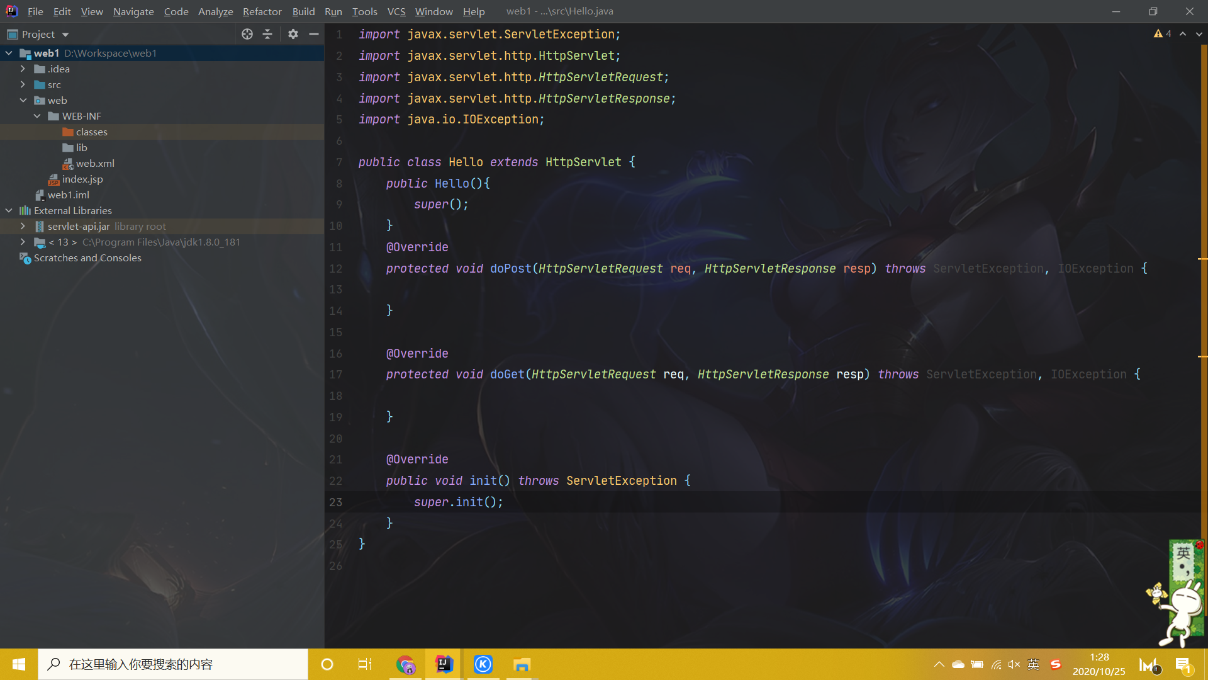Open the Edit menu

click(62, 11)
